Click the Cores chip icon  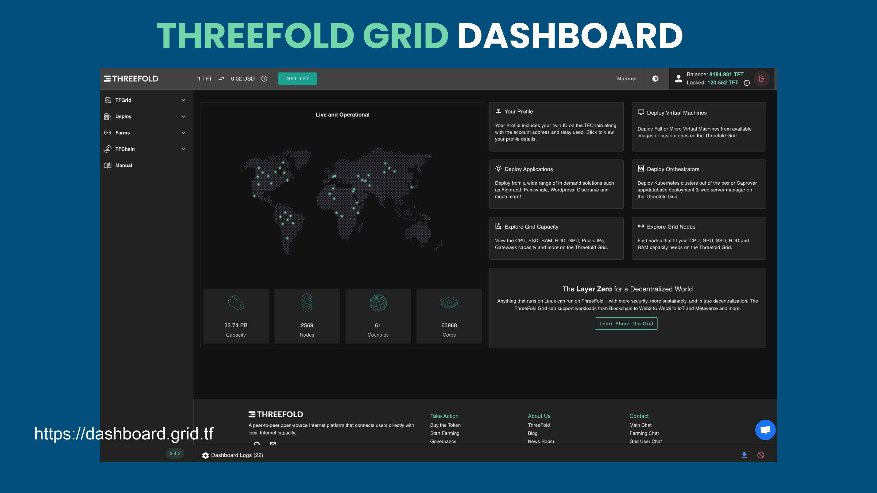[449, 302]
